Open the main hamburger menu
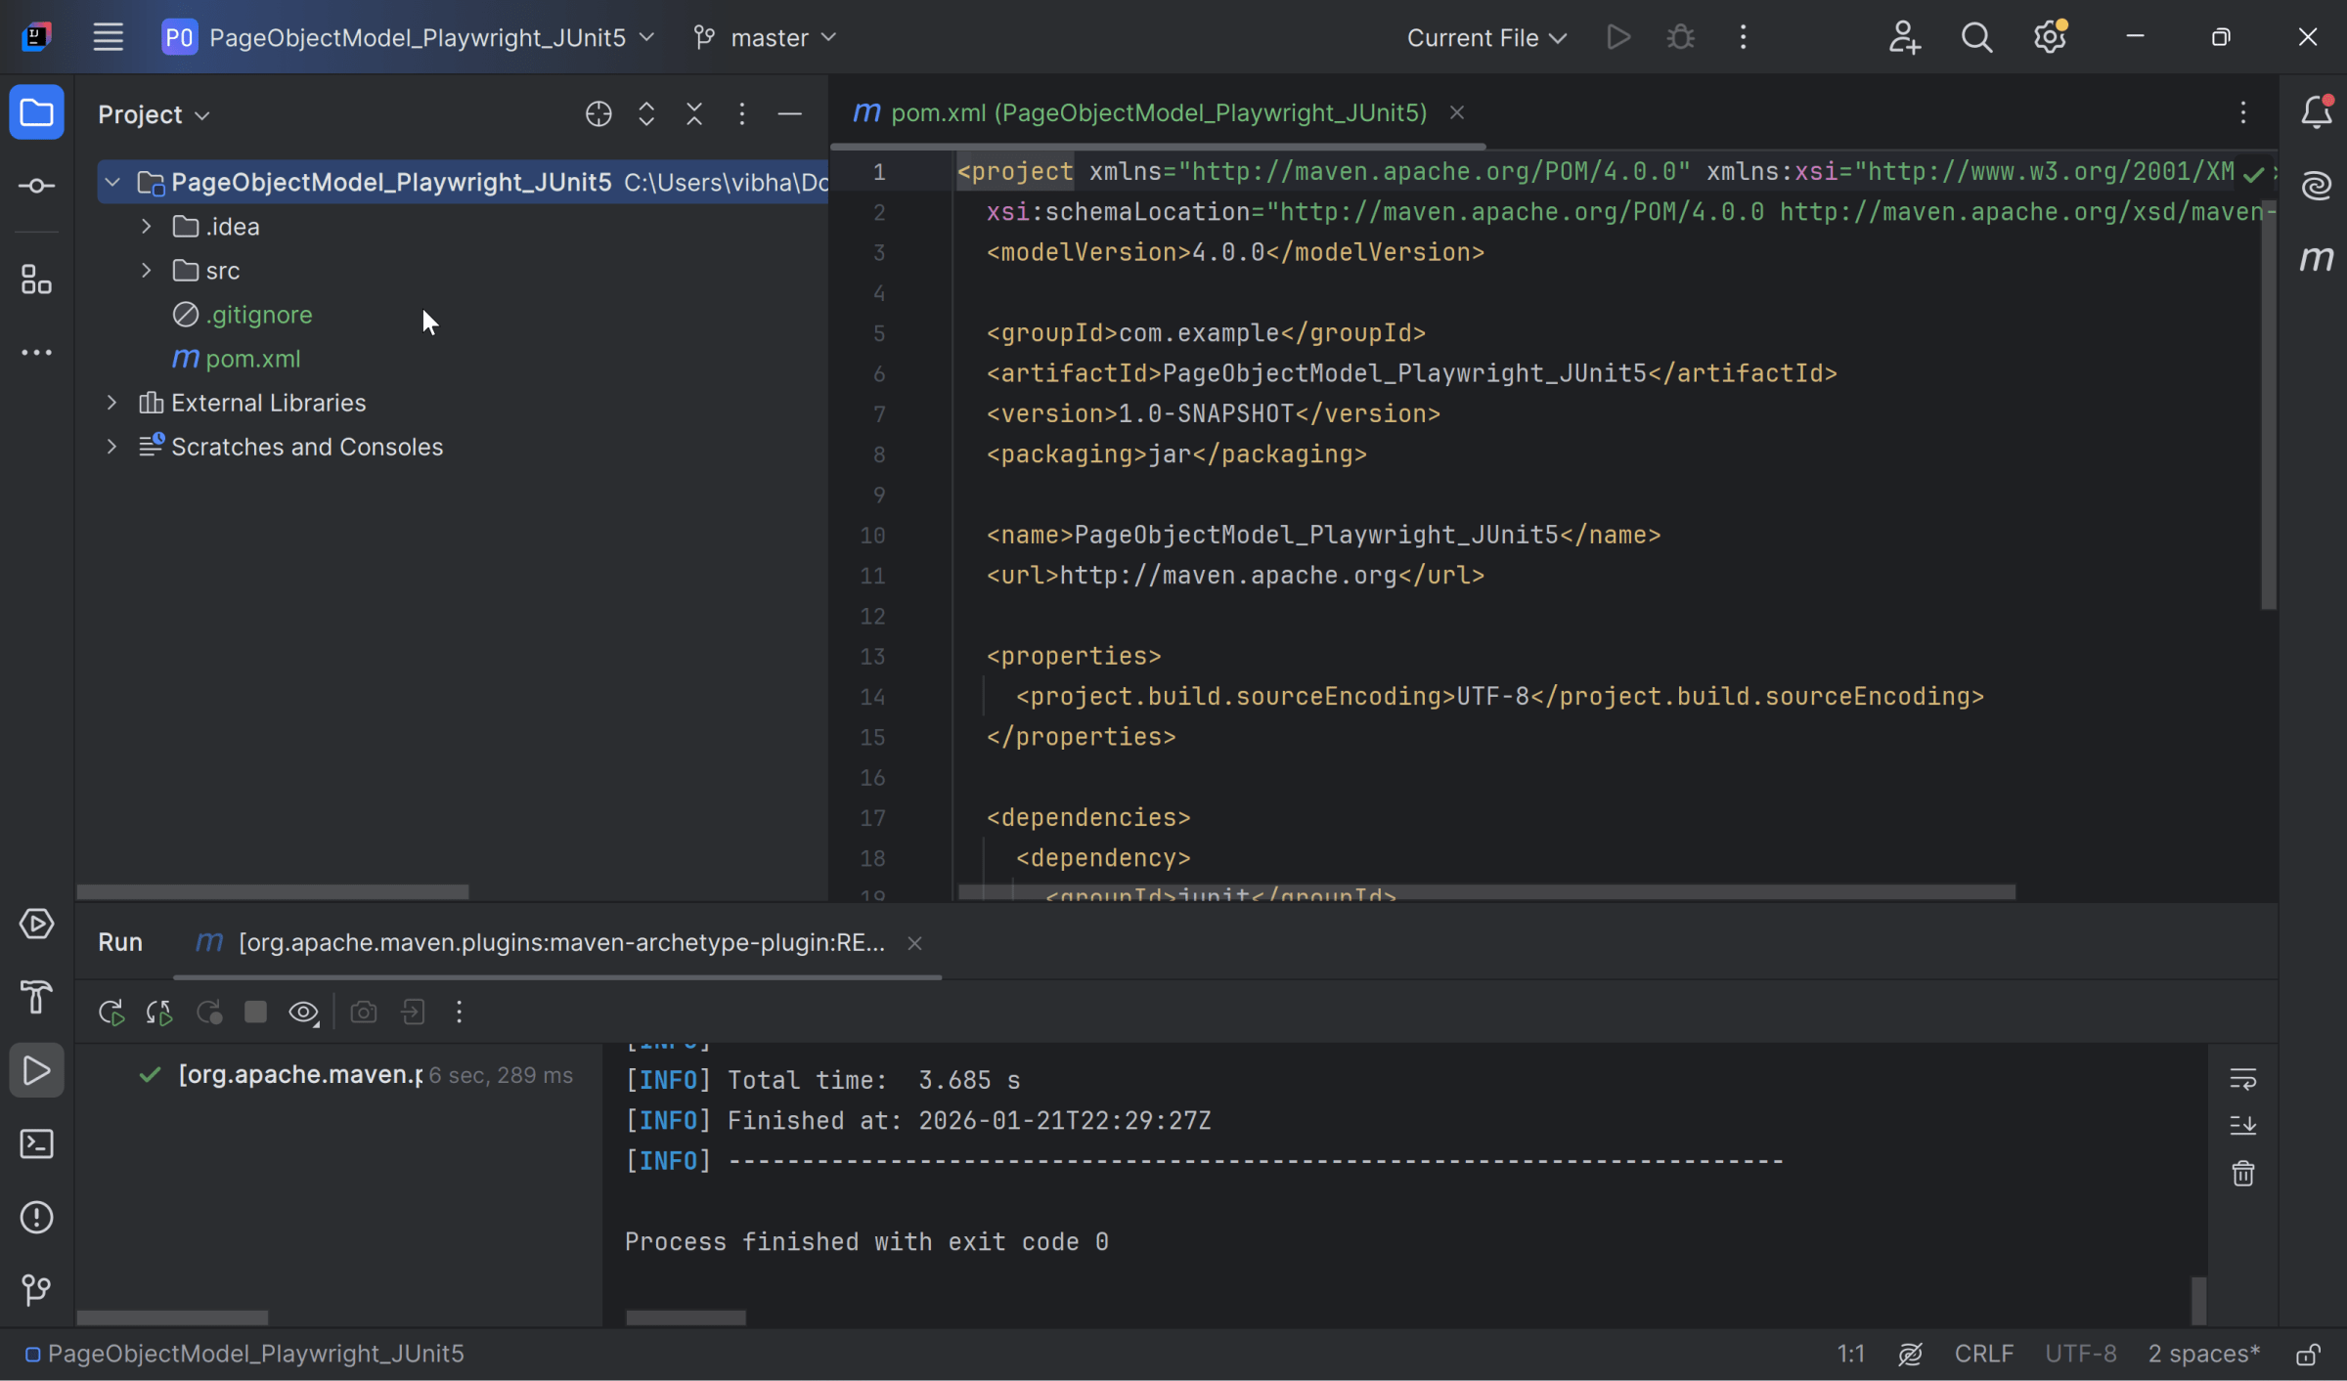This screenshot has width=2347, height=1381. click(x=108, y=36)
